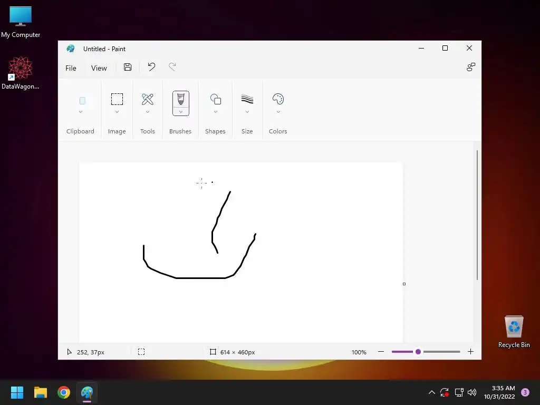Click the Colors label
540x405 pixels.
click(x=278, y=131)
